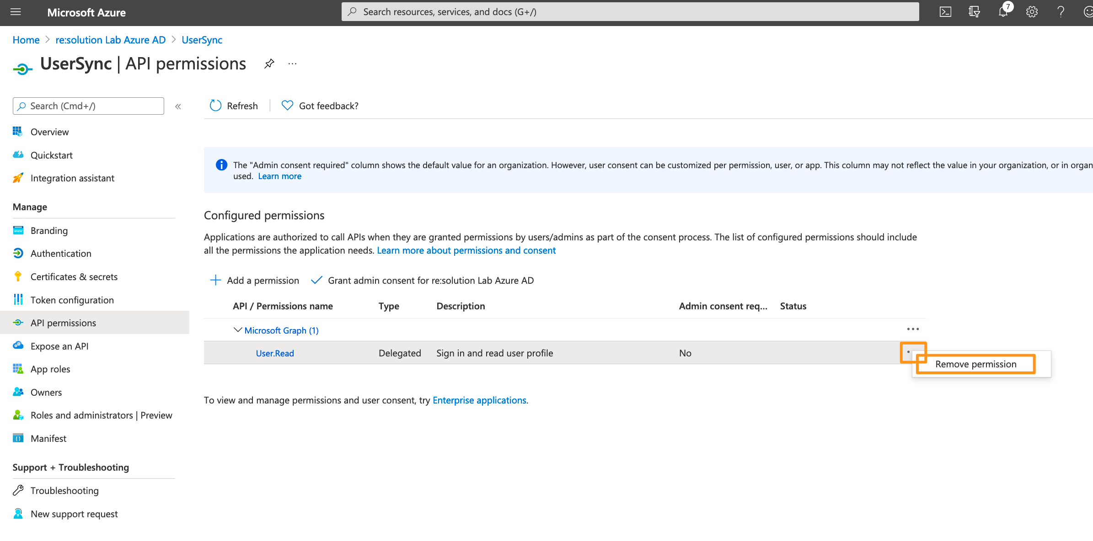
Task: Click the plus icon for Add a permission
Action: coord(215,280)
